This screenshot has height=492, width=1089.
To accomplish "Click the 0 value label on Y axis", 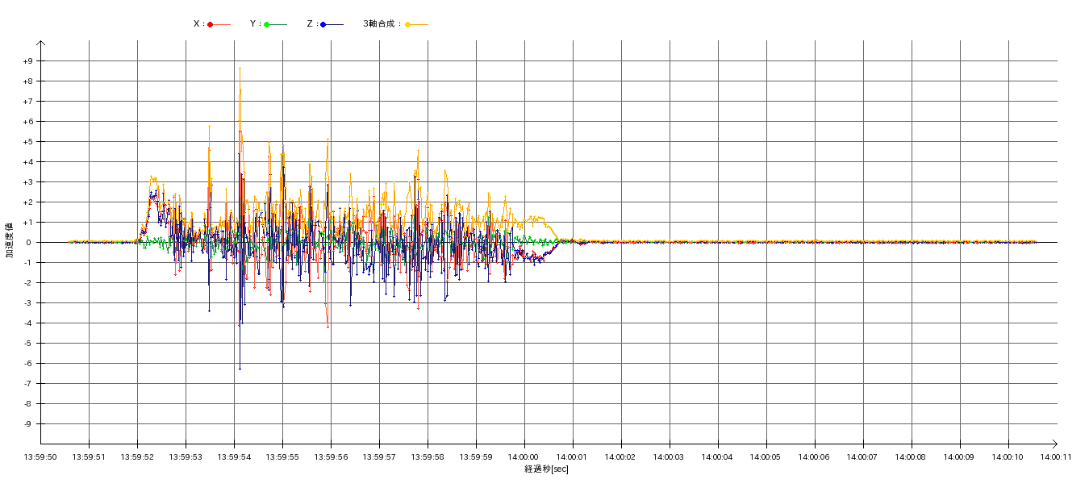I will click(x=28, y=243).
